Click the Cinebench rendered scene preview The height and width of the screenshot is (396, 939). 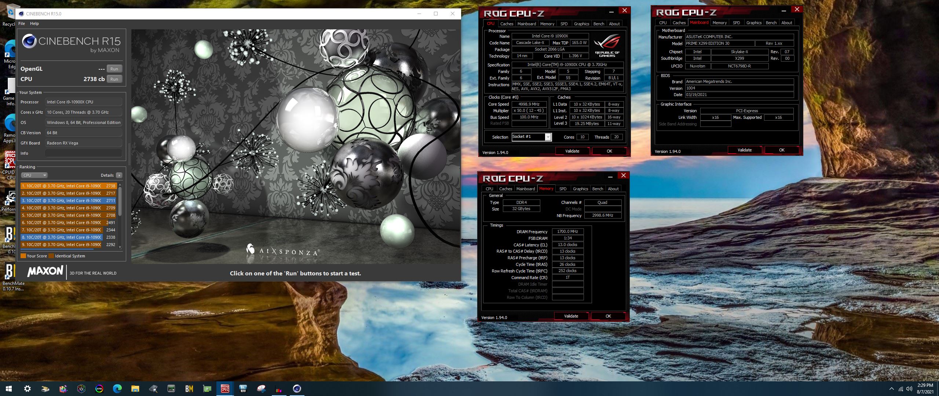pos(296,147)
